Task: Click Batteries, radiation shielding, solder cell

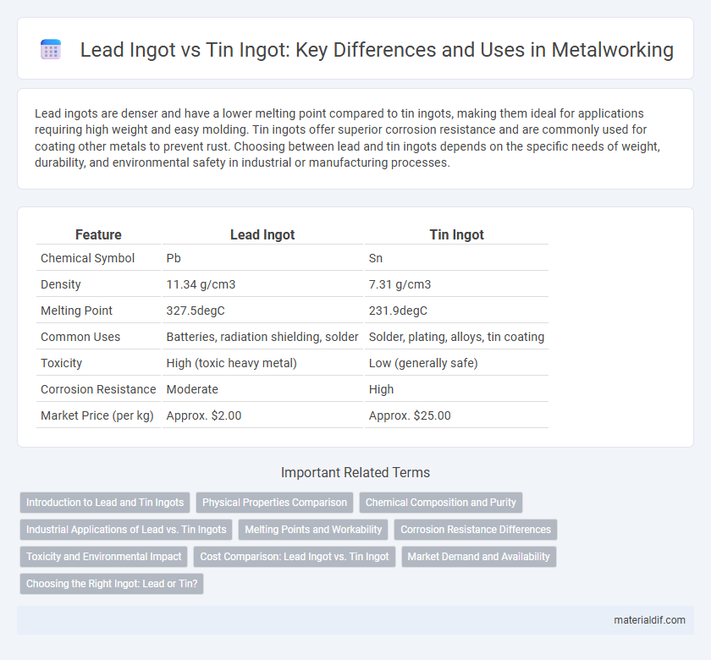Action: (262, 338)
